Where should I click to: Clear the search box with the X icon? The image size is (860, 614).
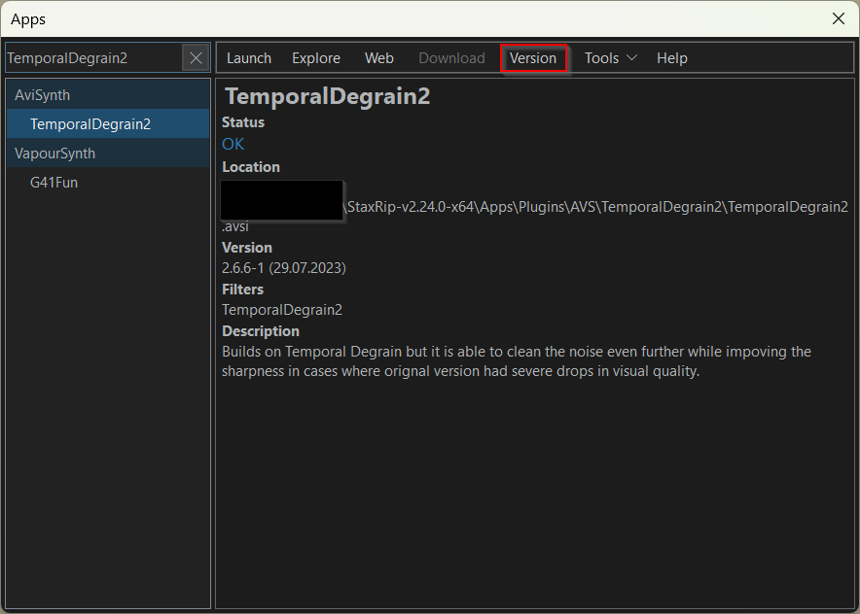tap(196, 58)
